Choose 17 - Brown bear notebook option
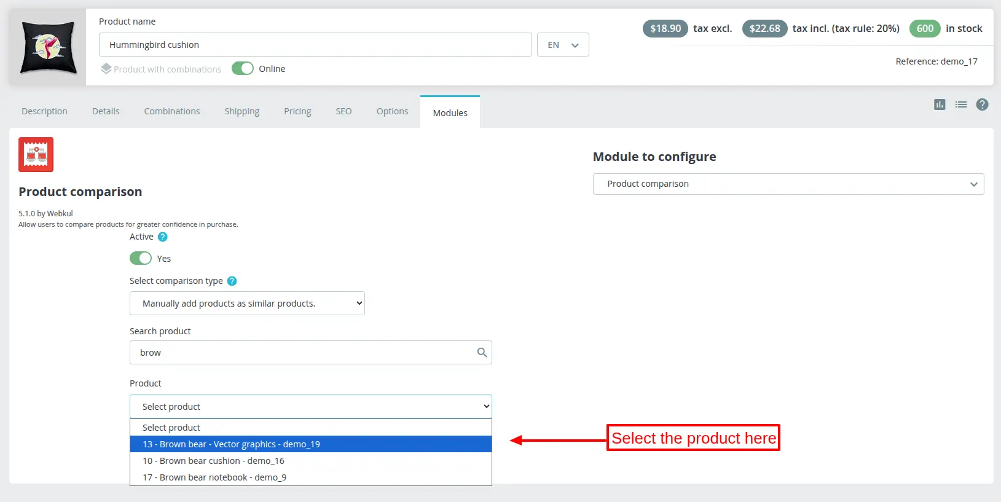 coord(311,477)
